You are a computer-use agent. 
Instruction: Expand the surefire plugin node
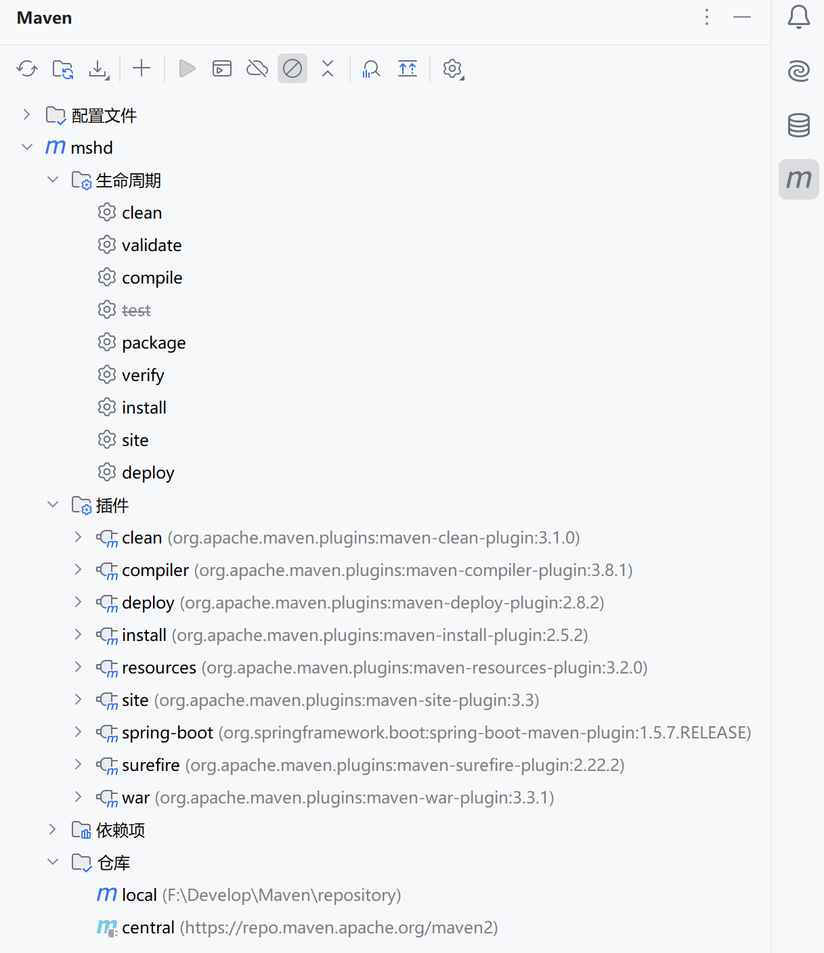click(x=78, y=764)
